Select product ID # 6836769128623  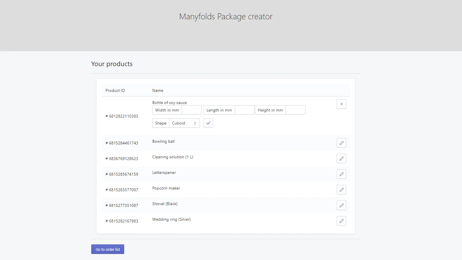pos(122,159)
